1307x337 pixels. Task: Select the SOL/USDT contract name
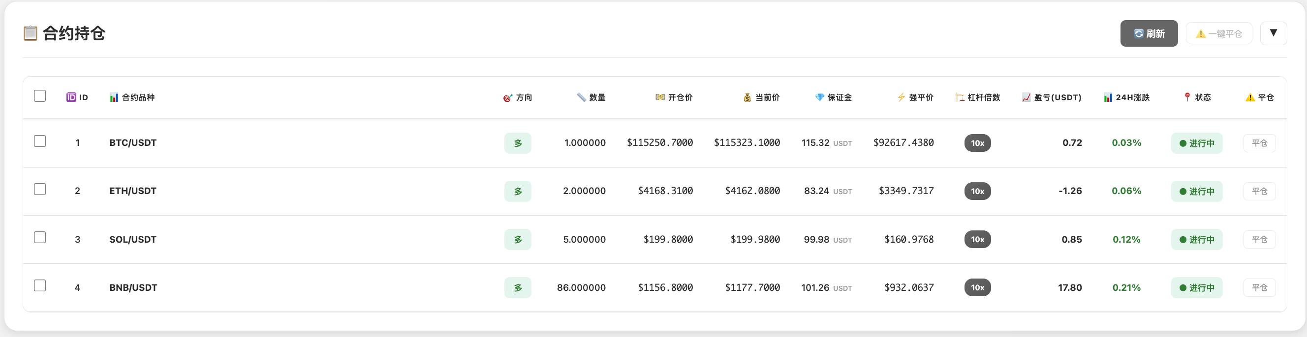click(133, 239)
